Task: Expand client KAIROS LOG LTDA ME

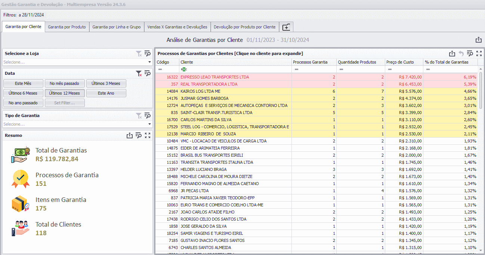Action: tap(200, 91)
